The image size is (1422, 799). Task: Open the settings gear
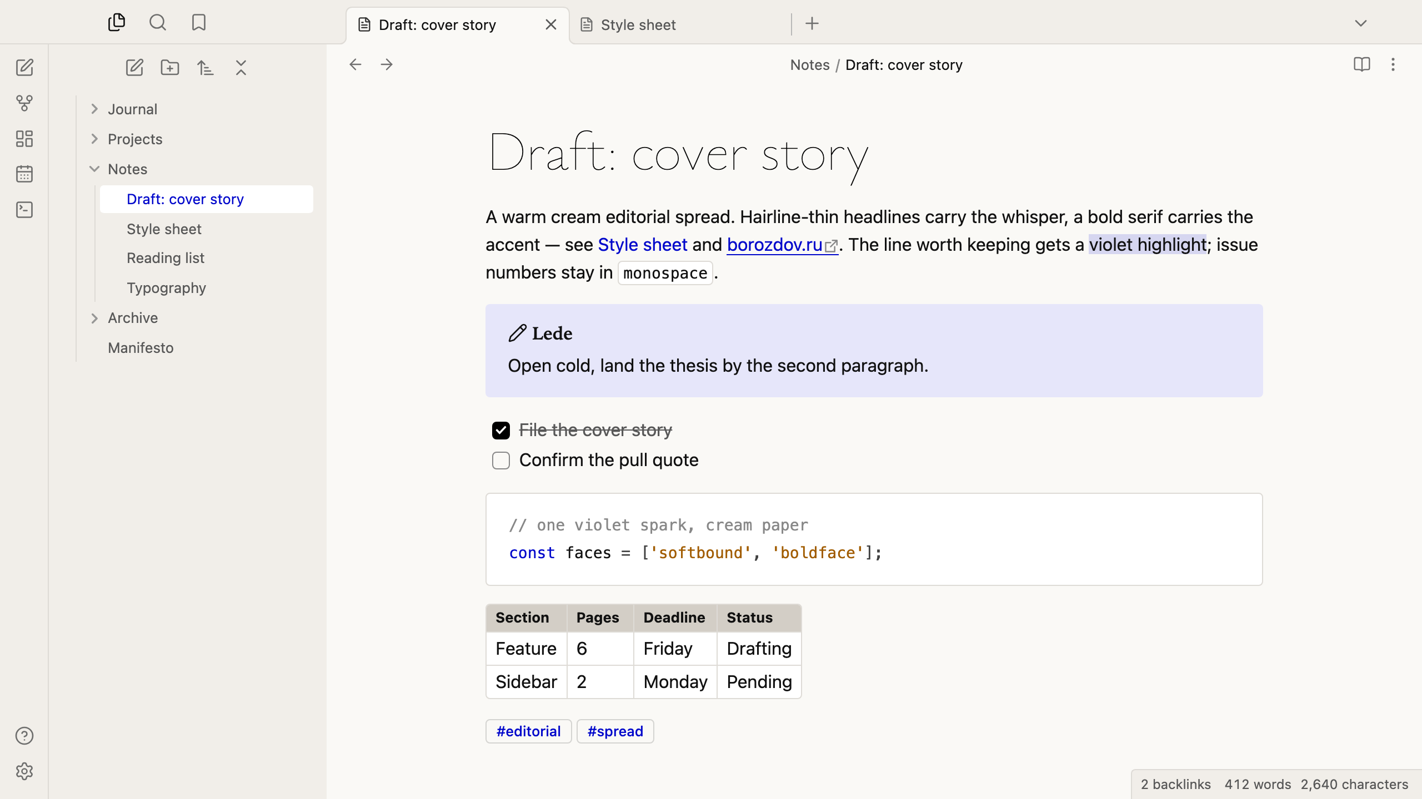coord(24,771)
